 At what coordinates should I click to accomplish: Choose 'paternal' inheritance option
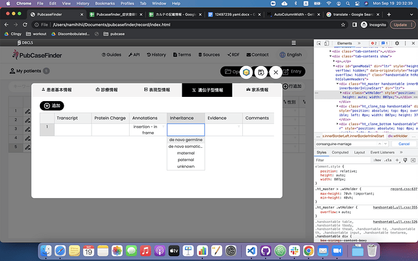point(186,160)
